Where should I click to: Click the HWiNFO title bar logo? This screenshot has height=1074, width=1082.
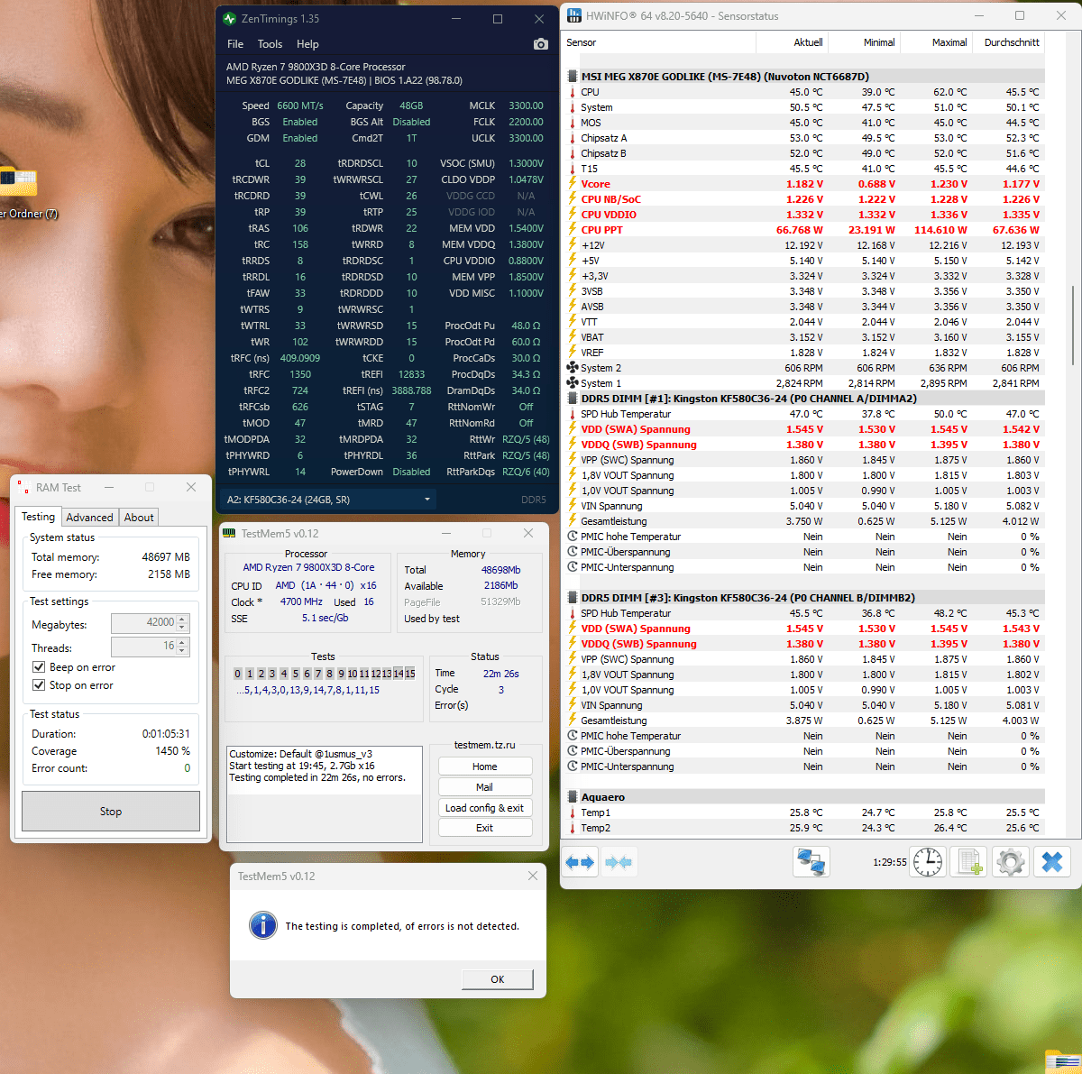click(x=574, y=15)
